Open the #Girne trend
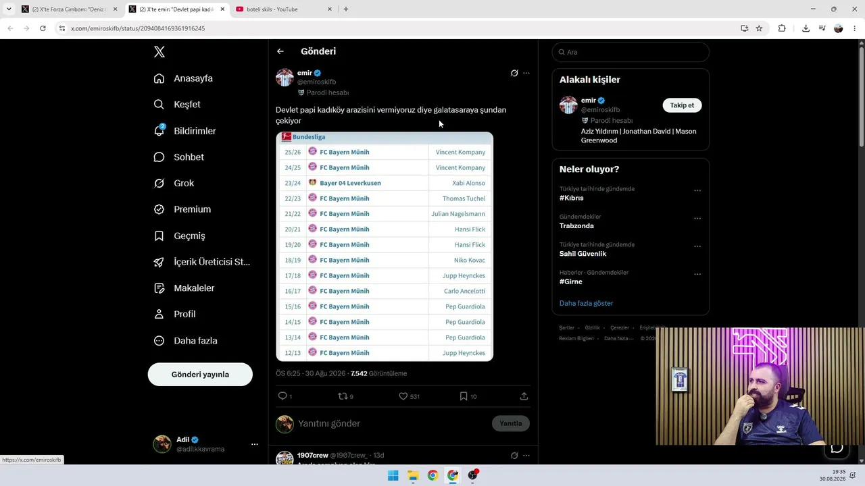Viewport: 865px width, 486px height. (x=571, y=281)
